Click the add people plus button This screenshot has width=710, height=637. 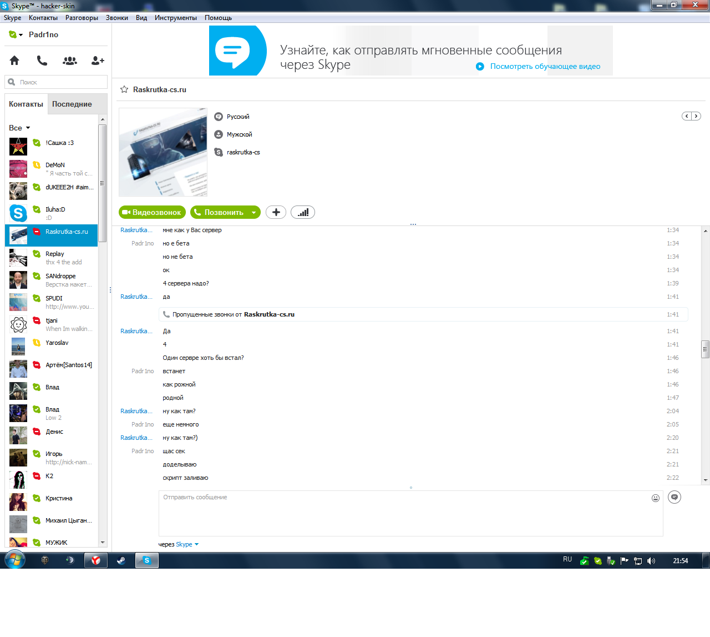click(276, 212)
